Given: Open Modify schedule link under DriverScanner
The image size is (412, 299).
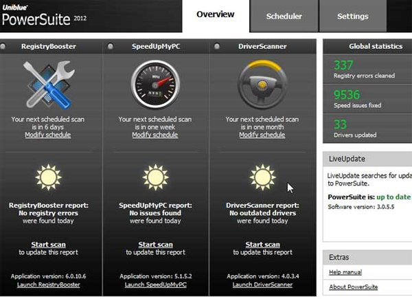Looking at the screenshot, I should 262,135.
